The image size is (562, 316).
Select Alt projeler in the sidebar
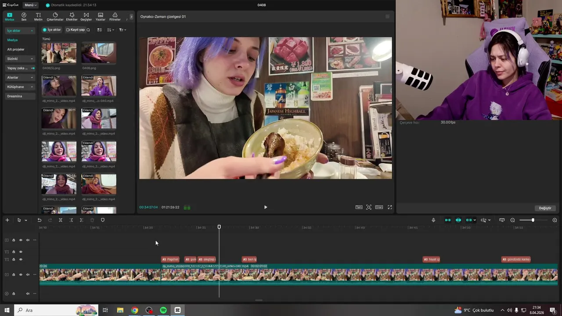(x=16, y=49)
